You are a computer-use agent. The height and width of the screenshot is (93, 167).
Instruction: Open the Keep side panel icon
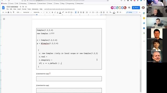tap(144, 18)
